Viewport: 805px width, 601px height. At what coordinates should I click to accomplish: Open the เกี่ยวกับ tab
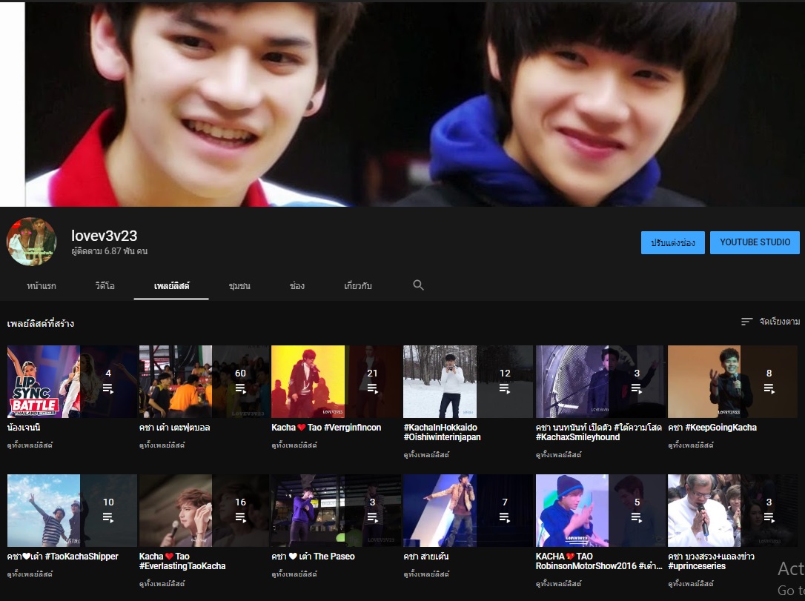coord(358,286)
